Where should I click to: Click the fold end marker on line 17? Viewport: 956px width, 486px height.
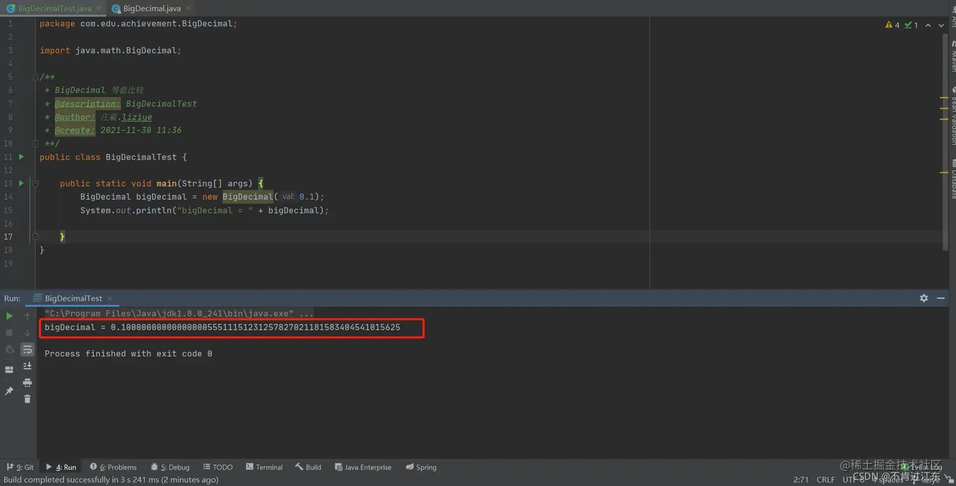pyautogui.click(x=35, y=236)
